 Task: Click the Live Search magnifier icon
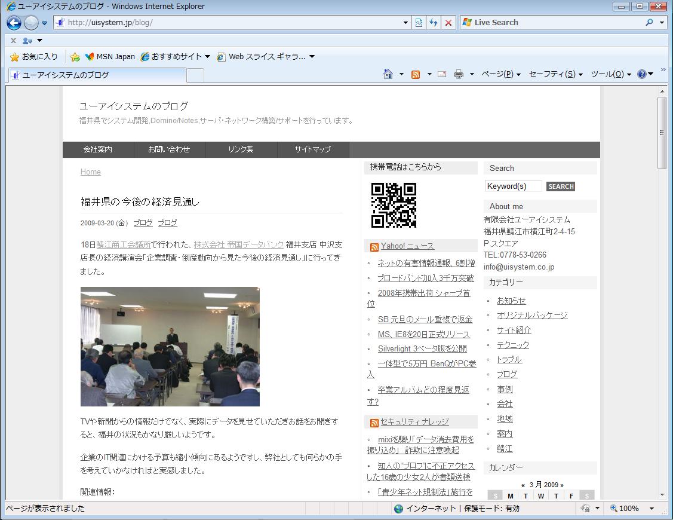(649, 22)
